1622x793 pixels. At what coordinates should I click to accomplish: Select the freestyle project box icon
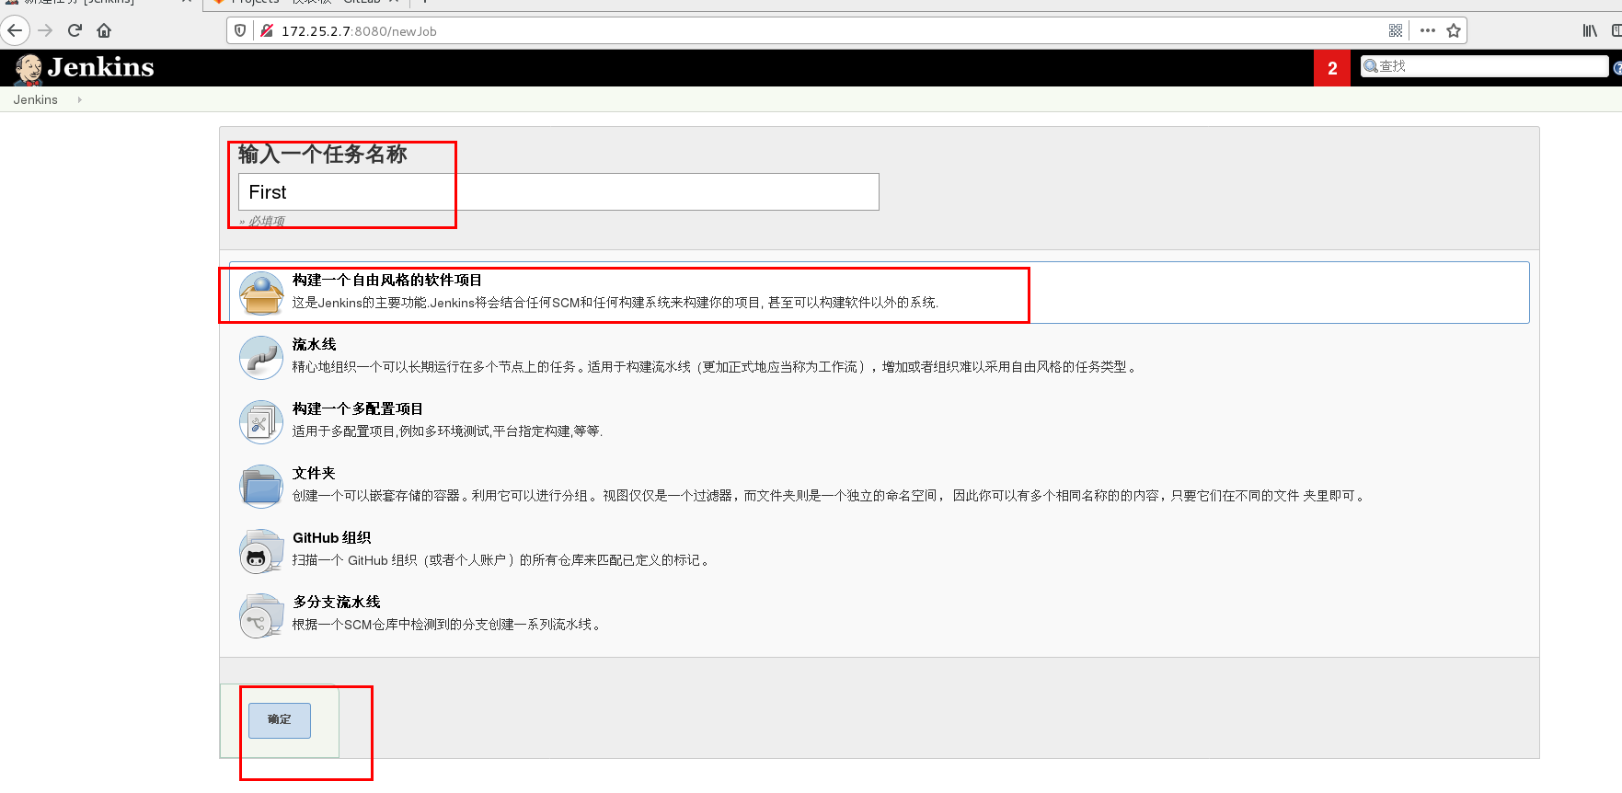pos(261,293)
